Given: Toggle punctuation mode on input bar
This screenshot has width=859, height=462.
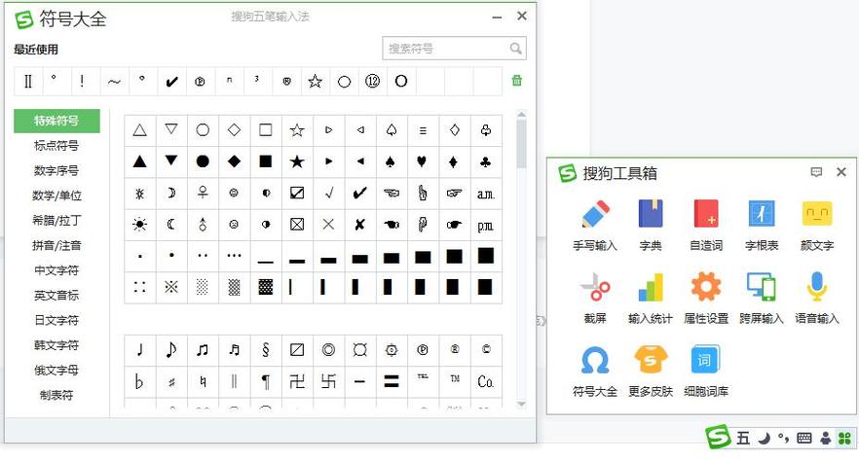Looking at the screenshot, I should tap(784, 438).
